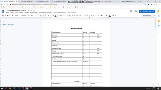
Task: Open the Keep side panel icon
Action: click(x=159, y=21)
